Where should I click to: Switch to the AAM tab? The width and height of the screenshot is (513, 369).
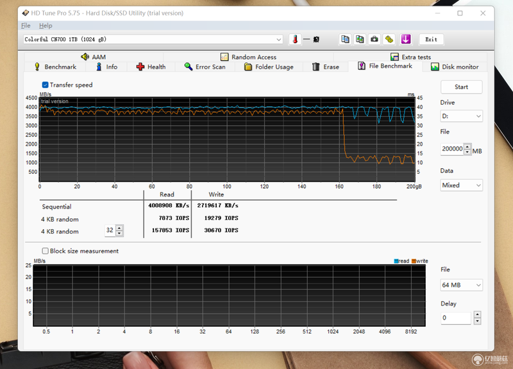(x=94, y=57)
